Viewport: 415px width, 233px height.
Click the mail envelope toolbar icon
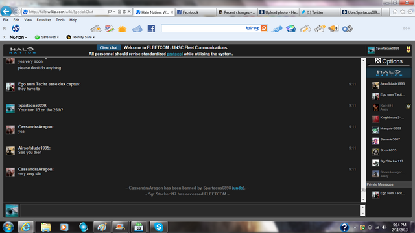(x=137, y=28)
